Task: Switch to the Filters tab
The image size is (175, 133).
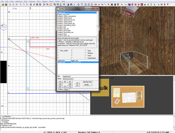Action: 66,90
